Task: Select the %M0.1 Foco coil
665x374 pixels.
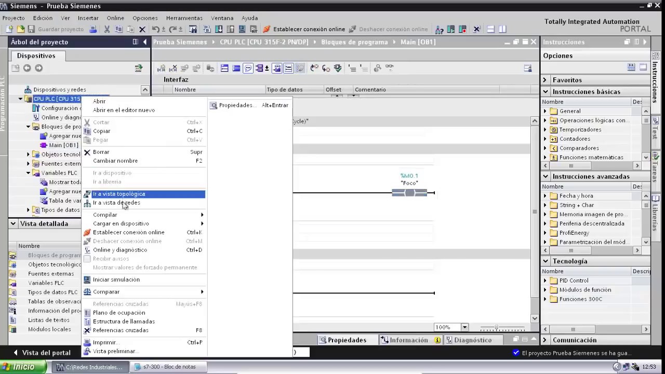Action: (409, 193)
